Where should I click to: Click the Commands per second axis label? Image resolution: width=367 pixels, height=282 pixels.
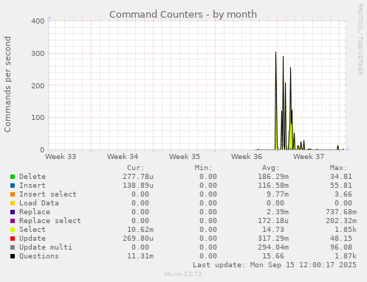point(7,84)
